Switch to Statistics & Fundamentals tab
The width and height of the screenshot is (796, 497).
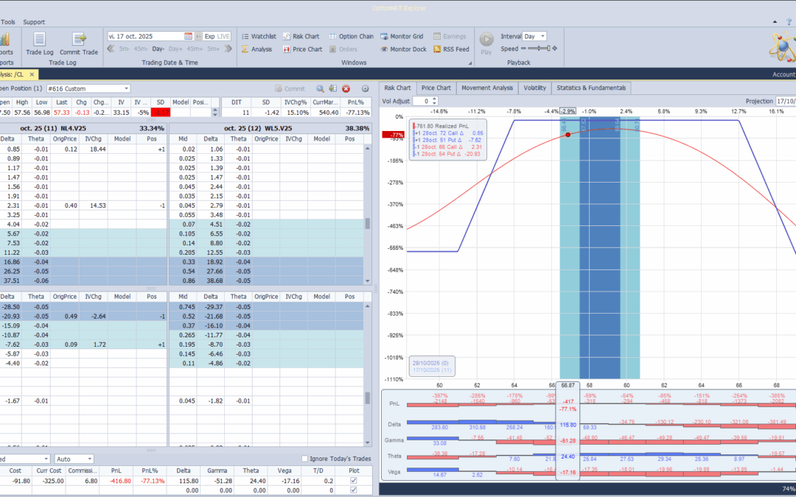[x=591, y=88]
